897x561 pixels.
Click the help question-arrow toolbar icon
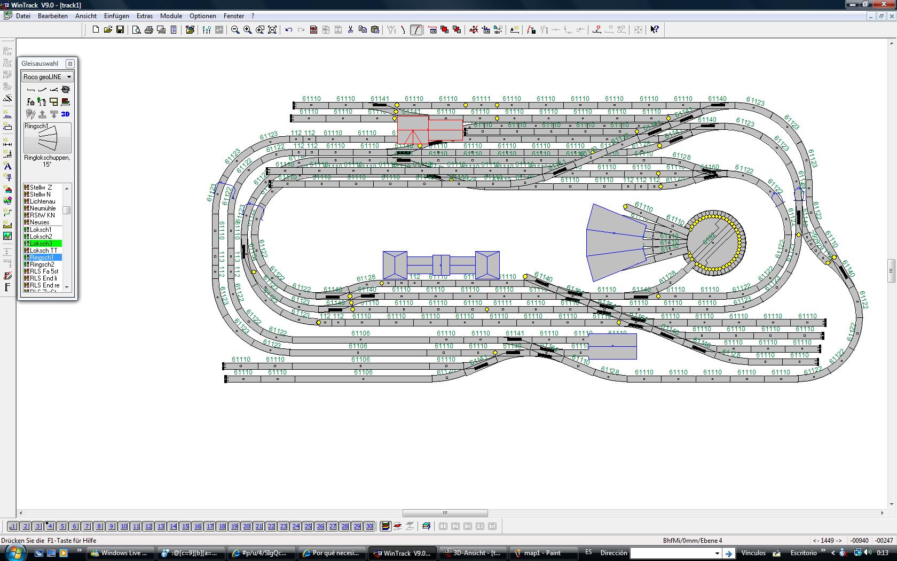coord(655,29)
